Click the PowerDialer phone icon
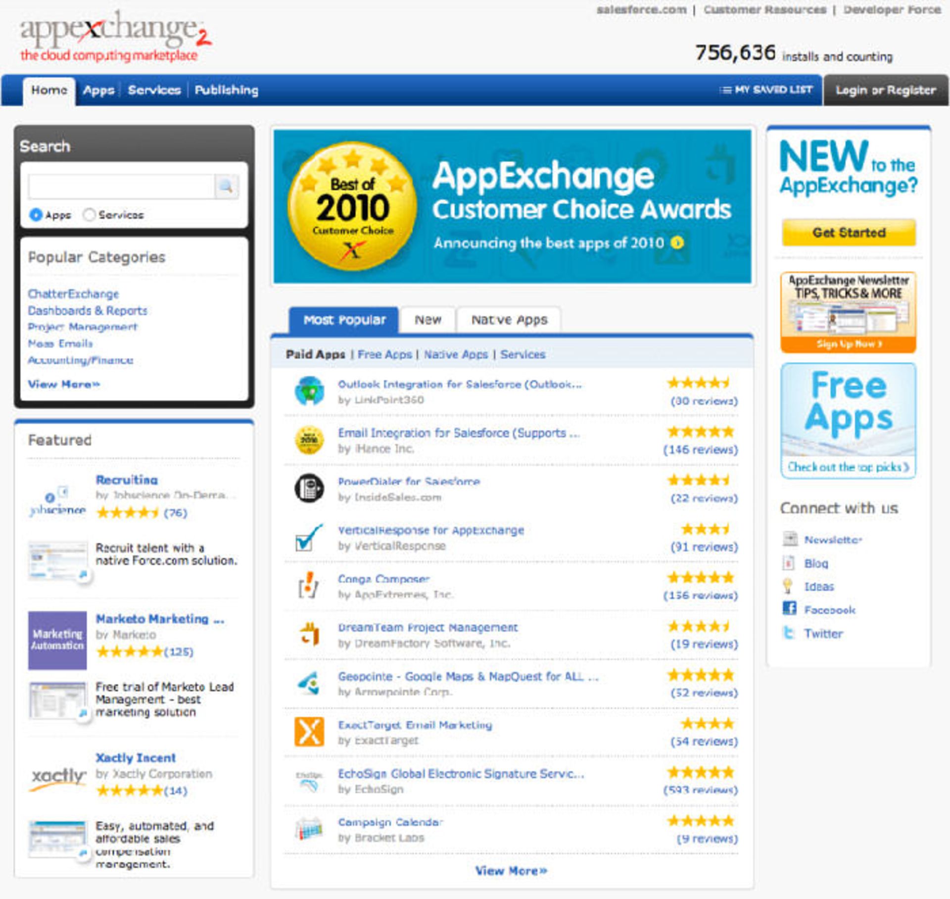Screen dimensions: 950x899 tap(309, 488)
